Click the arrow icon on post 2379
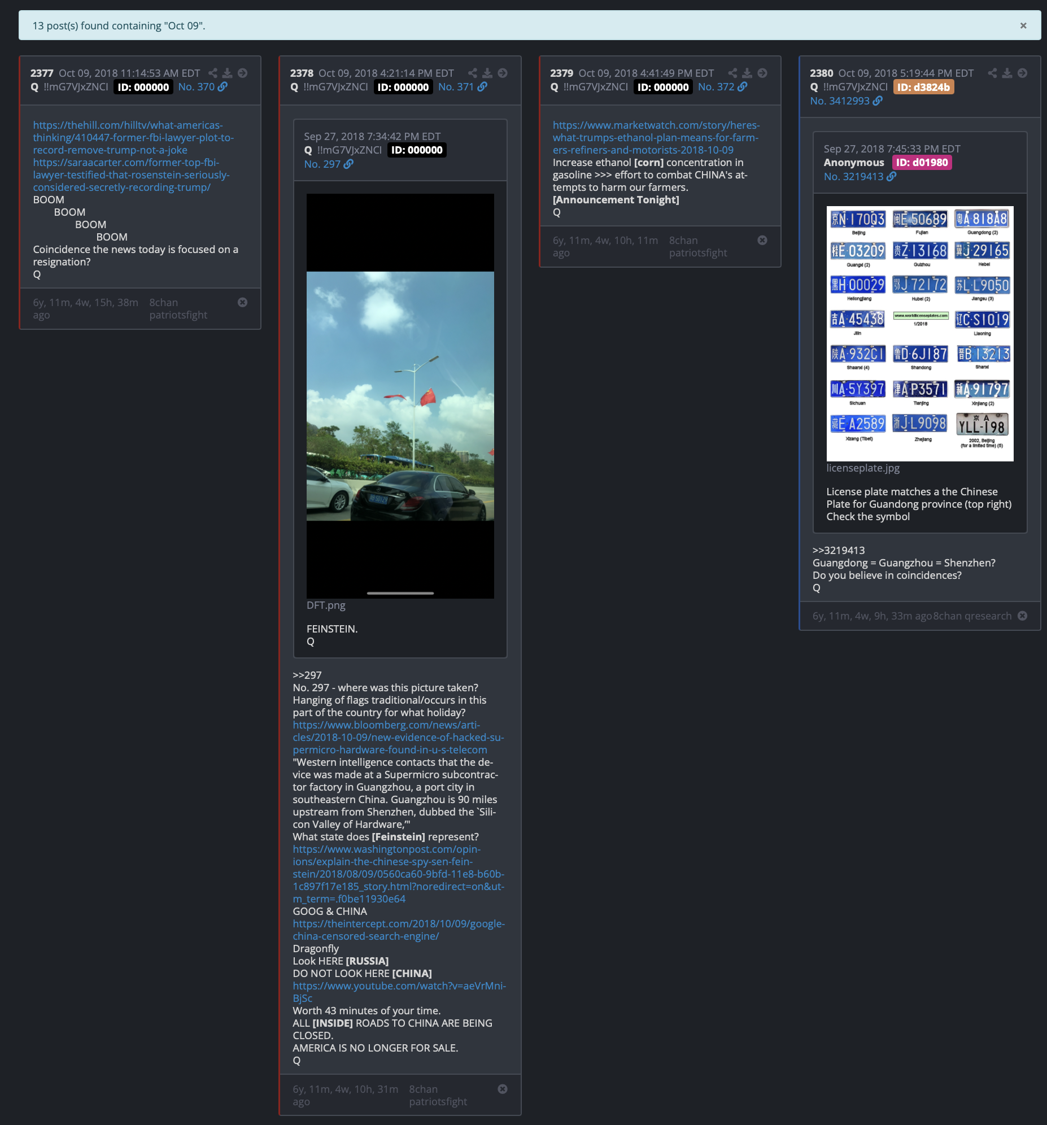 pos(762,73)
